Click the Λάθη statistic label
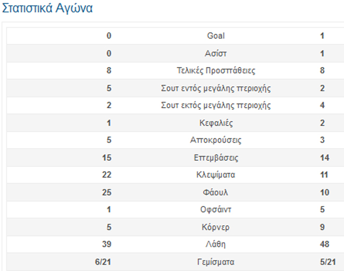The width and height of the screenshot is (344, 271). [x=216, y=245]
